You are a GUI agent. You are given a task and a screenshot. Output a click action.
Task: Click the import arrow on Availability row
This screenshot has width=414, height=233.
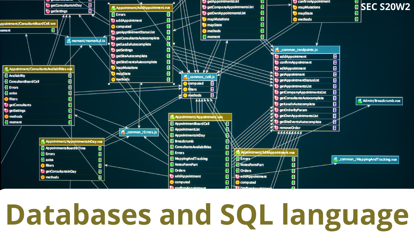pyautogui.click(x=70, y=76)
